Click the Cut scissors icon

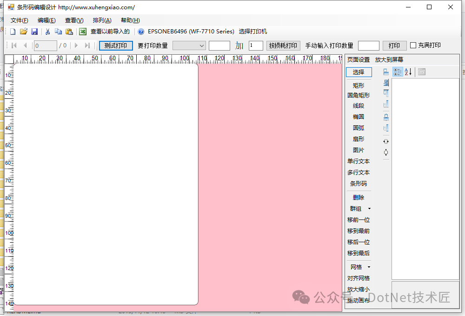[47, 32]
